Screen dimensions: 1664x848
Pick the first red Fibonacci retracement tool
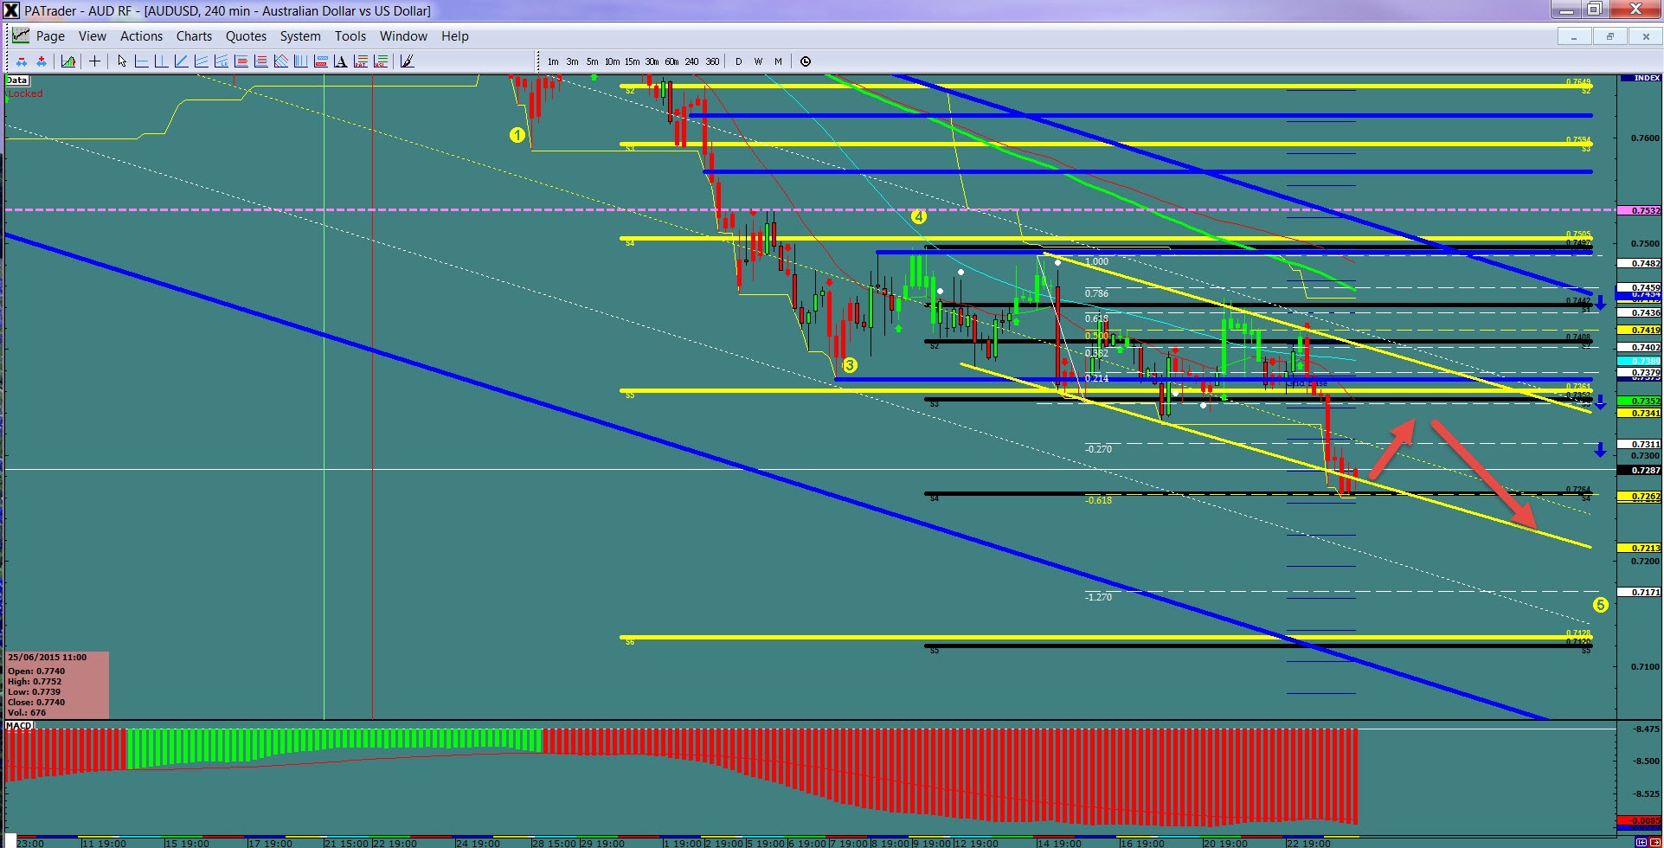click(x=241, y=61)
